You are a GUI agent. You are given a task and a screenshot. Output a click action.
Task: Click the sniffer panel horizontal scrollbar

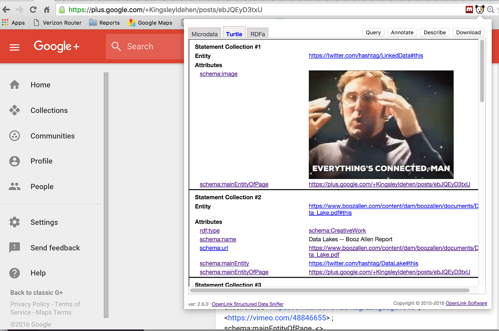click(330, 290)
